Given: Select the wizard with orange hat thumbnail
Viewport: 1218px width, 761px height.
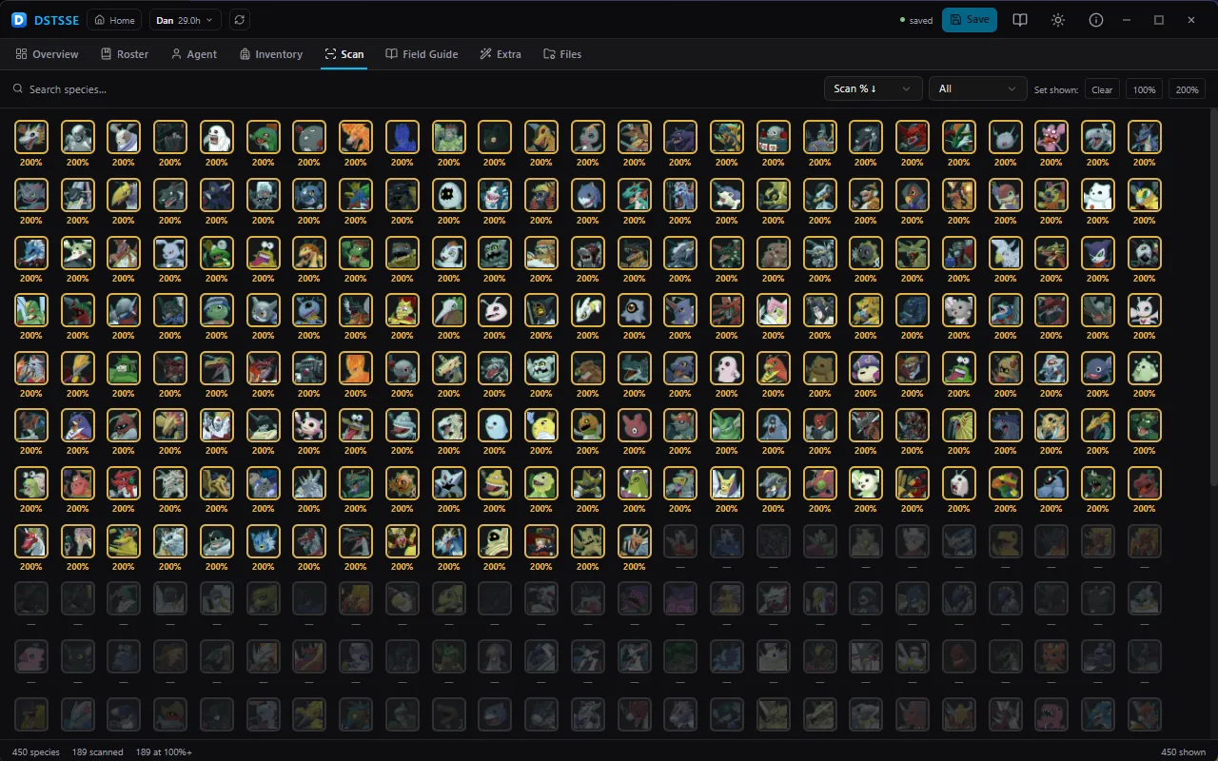Looking at the screenshot, I should pos(541,542).
